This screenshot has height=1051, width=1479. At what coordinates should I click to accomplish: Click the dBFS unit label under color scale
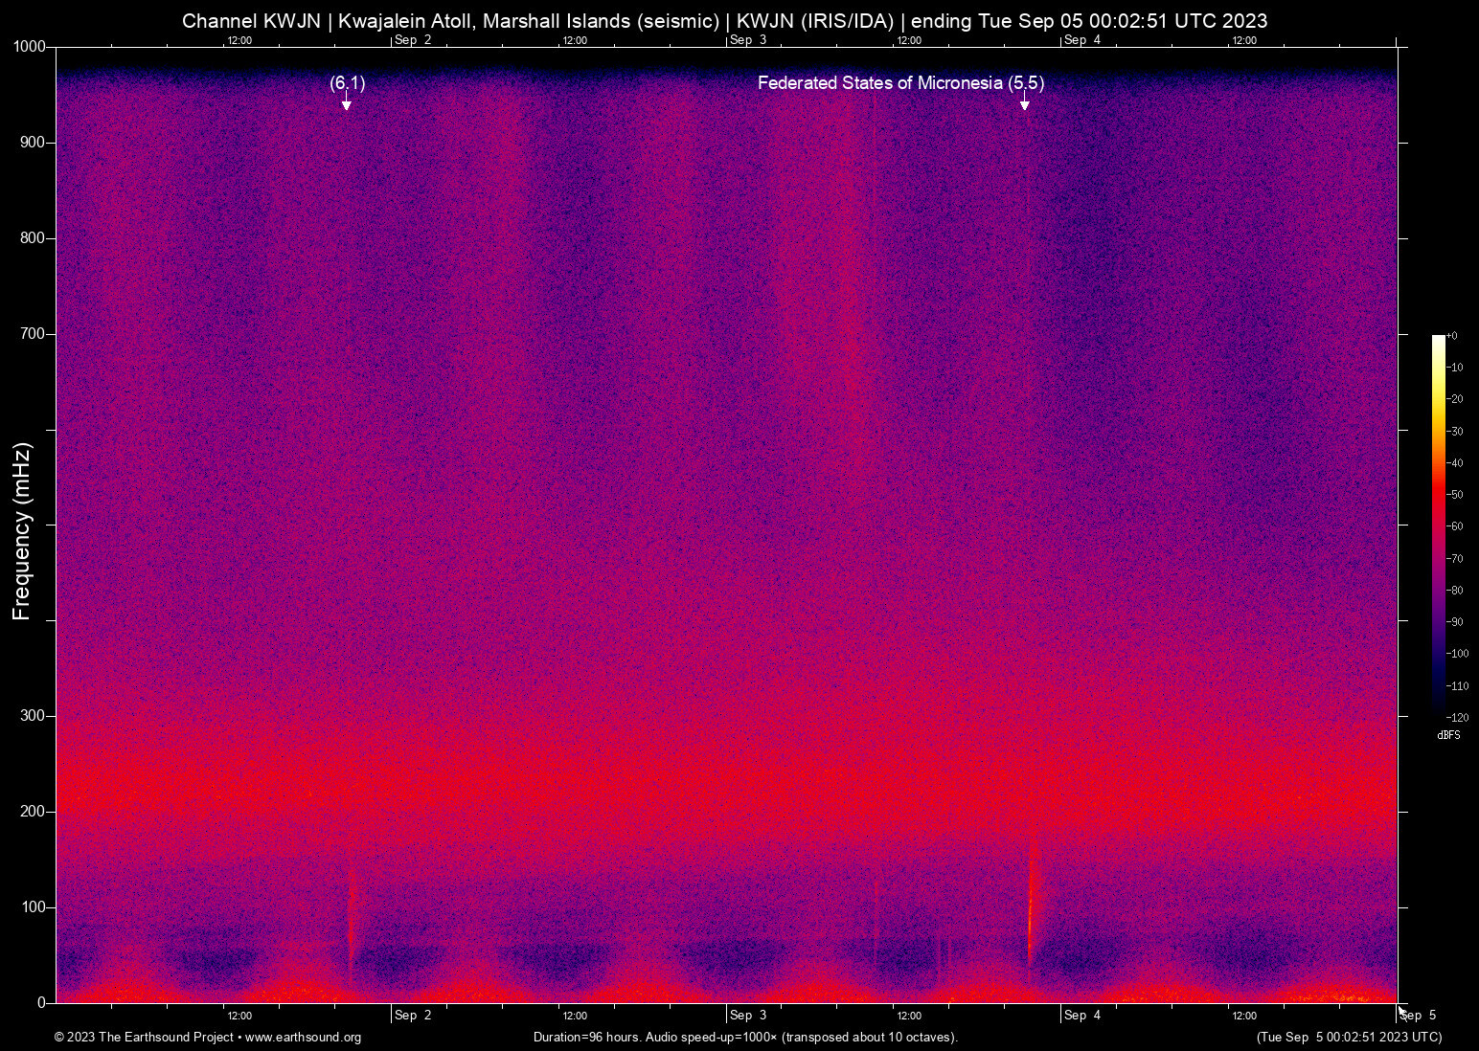coord(1448,735)
